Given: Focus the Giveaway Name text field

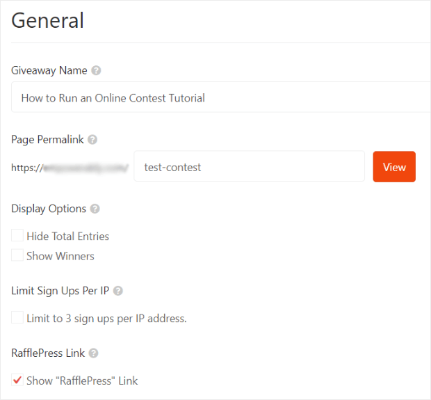Looking at the screenshot, I should point(221,97).
